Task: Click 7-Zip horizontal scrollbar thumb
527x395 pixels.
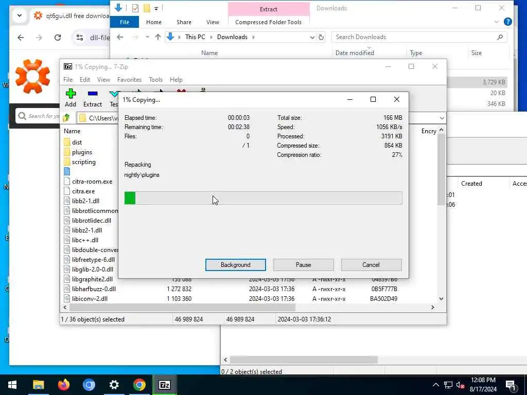Action: click(182, 308)
